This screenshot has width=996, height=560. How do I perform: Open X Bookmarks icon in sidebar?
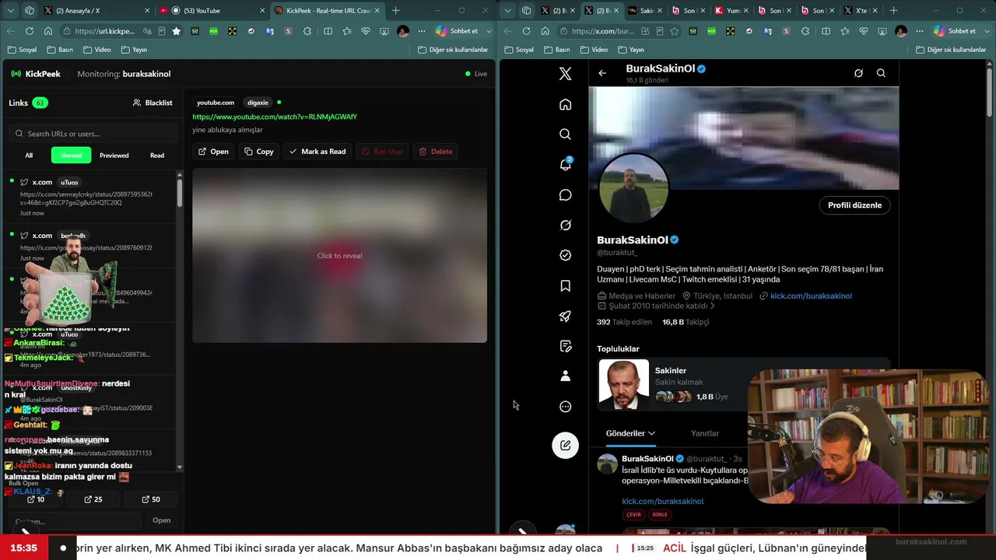click(x=566, y=285)
